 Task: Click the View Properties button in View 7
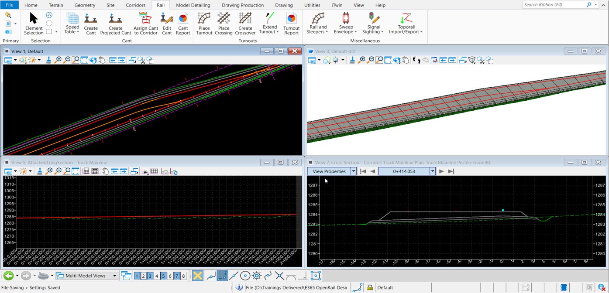coord(328,171)
